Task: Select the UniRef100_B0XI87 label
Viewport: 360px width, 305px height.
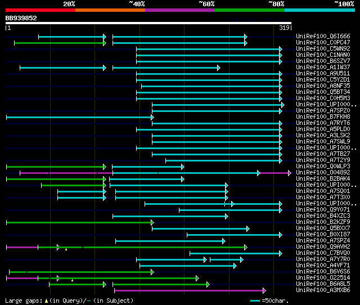Action: 323,235
